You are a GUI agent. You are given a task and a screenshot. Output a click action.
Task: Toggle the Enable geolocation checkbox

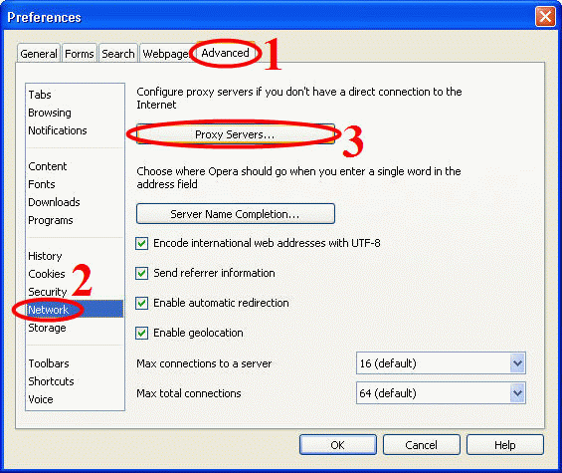pyautogui.click(x=142, y=333)
